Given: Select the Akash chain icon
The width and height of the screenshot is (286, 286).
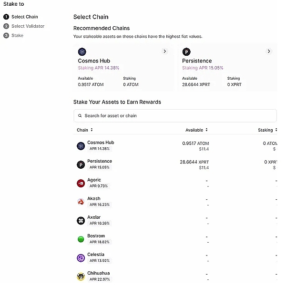Looking at the screenshot, I should [x=81, y=202].
